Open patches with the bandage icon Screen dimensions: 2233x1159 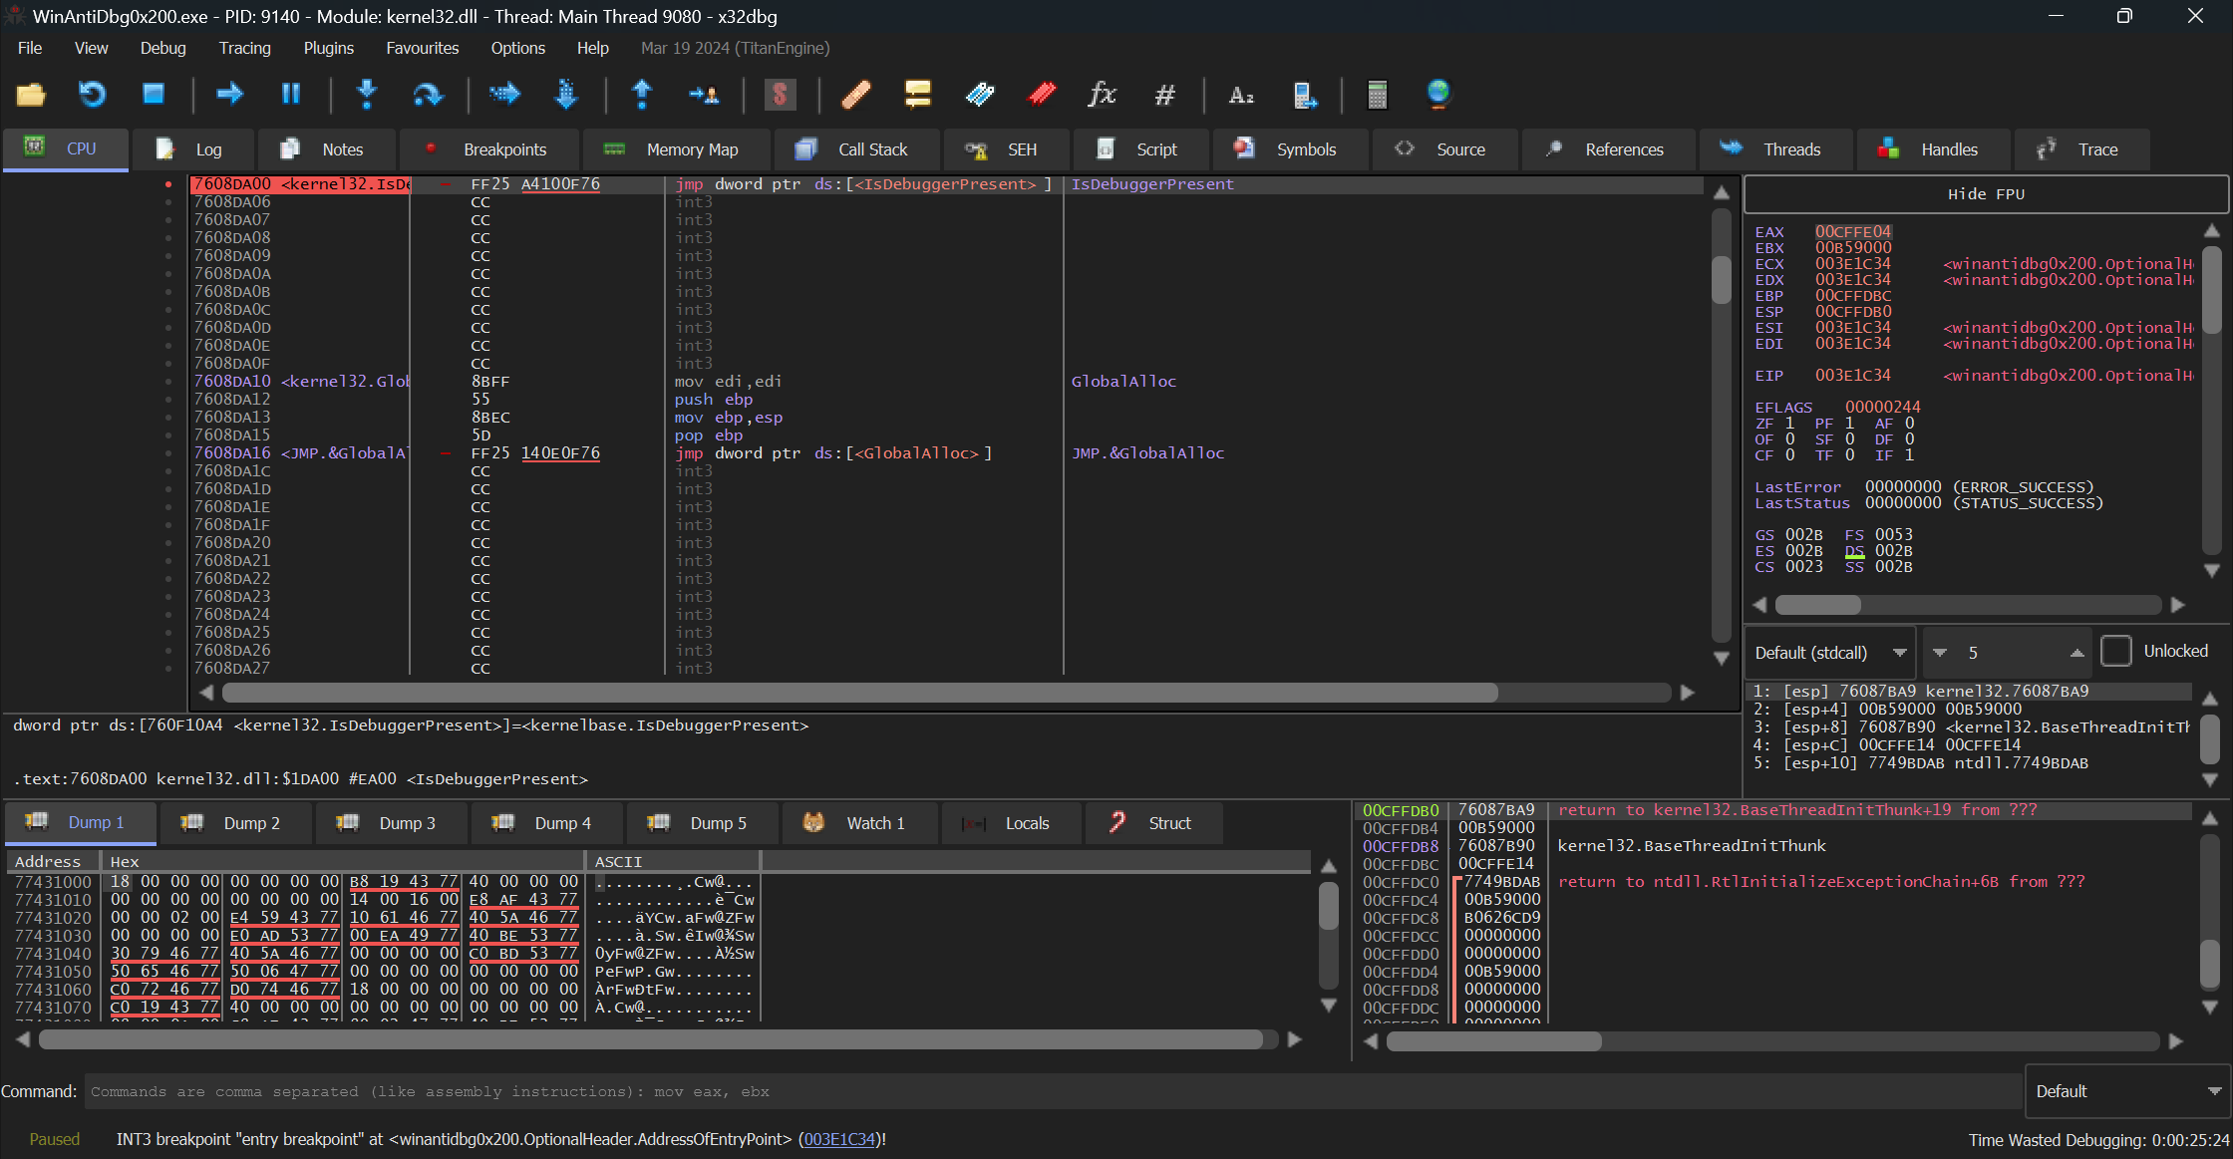[x=856, y=95]
